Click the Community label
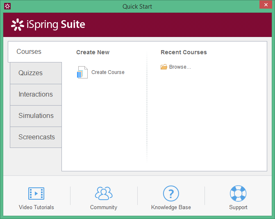275x219 pixels. click(104, 207)
